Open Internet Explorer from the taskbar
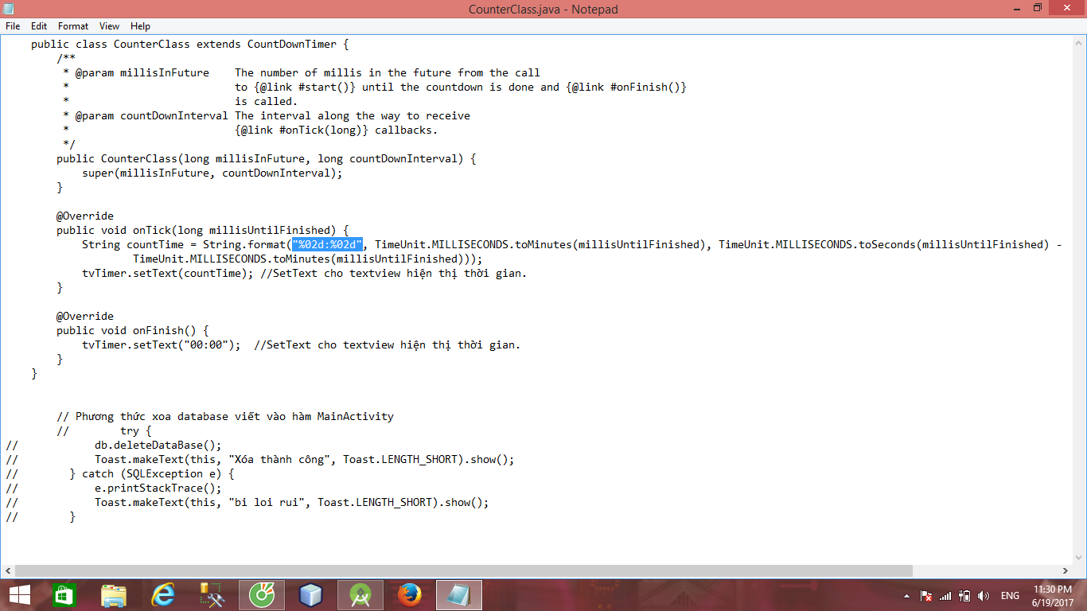Screen dimensions: 1087x611 tap(164, 594)
